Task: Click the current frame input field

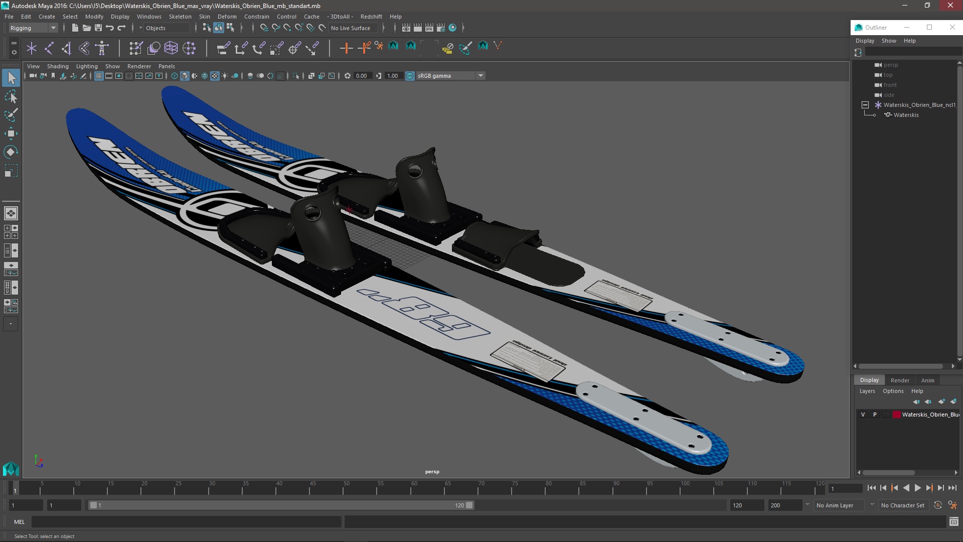Action: pos(846,488)
